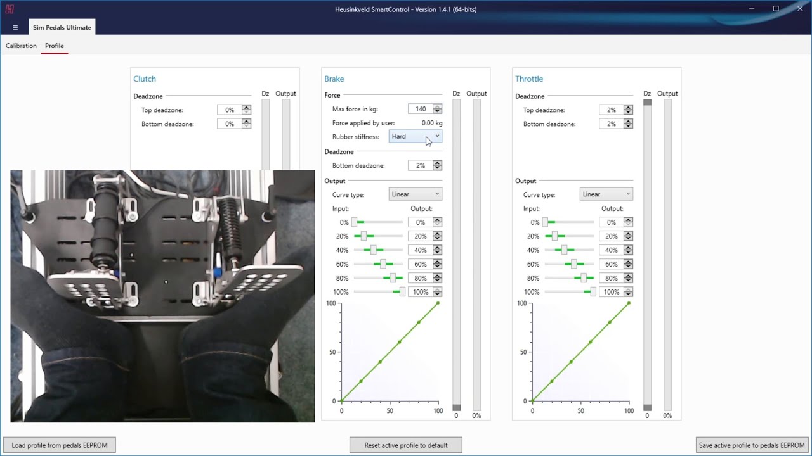
Task: Decrease the Brake bottom deadzone with the down arrow
Action: pyautogui.click(x=437, y=168)
